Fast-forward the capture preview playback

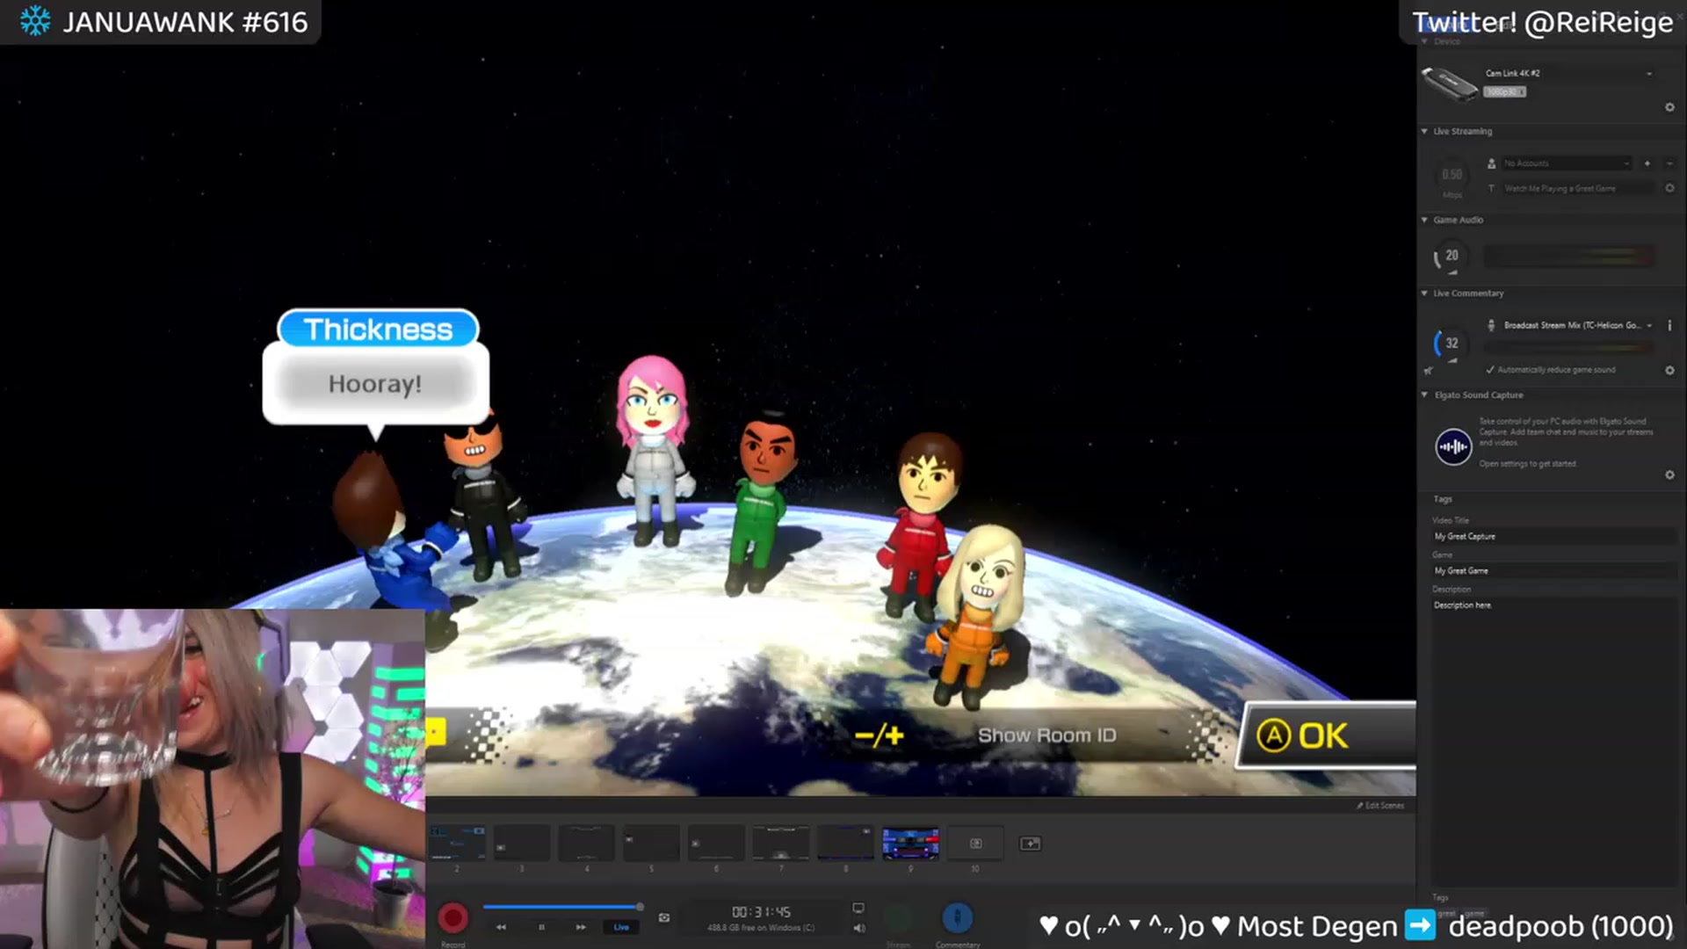pos(581,927)
